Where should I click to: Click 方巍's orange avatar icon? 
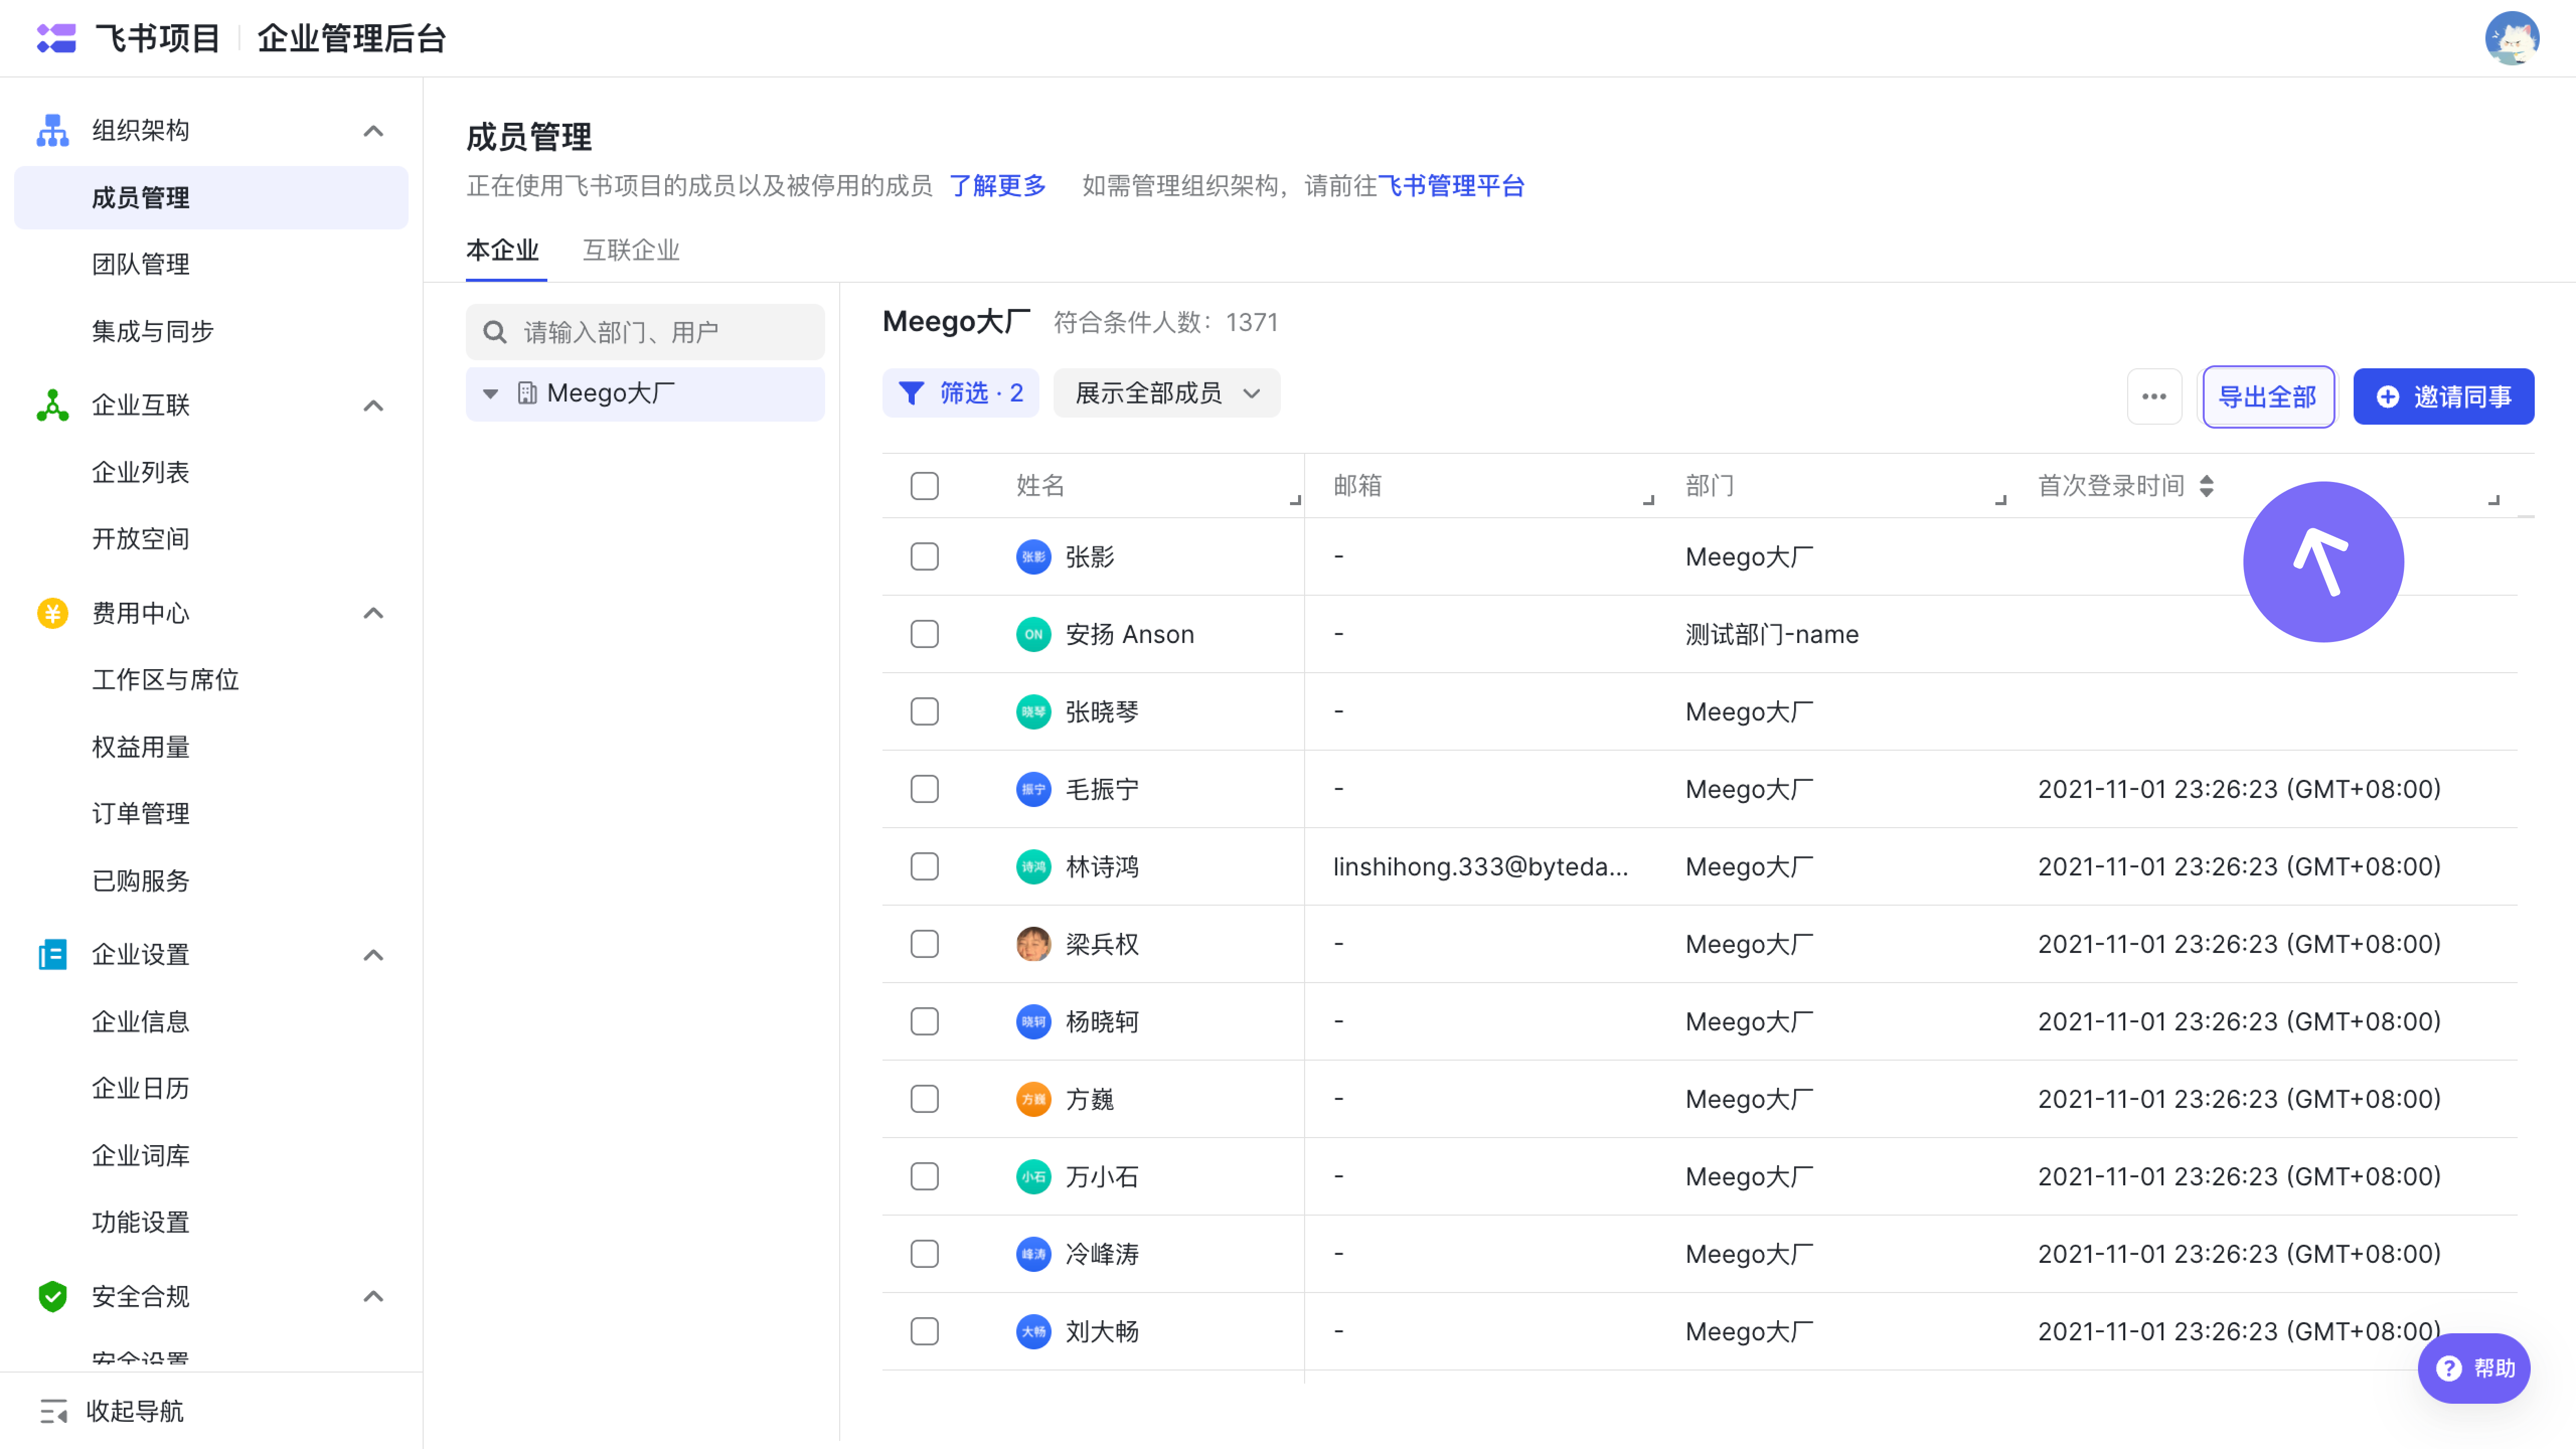point(1033,1099)
